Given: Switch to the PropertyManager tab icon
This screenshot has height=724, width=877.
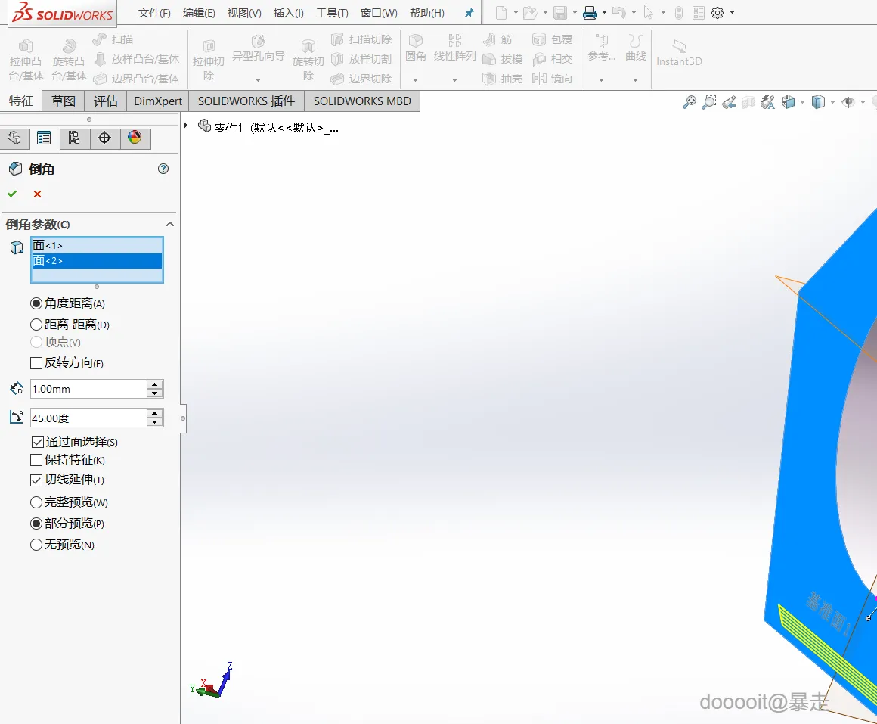Looking at the screenshot, I should point(44,138).
